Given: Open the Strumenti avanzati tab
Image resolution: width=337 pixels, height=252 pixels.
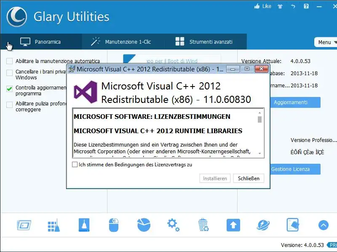Looking at the screenshot, I should tap(206, 42).
